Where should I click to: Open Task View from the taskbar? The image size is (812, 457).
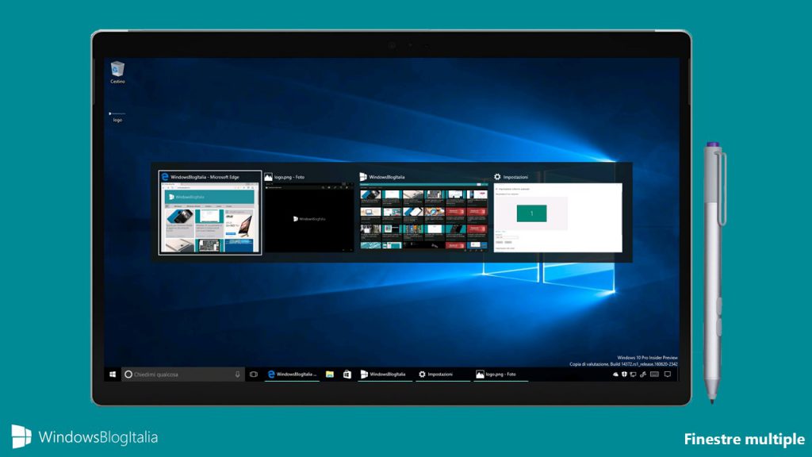click(254, 374)
